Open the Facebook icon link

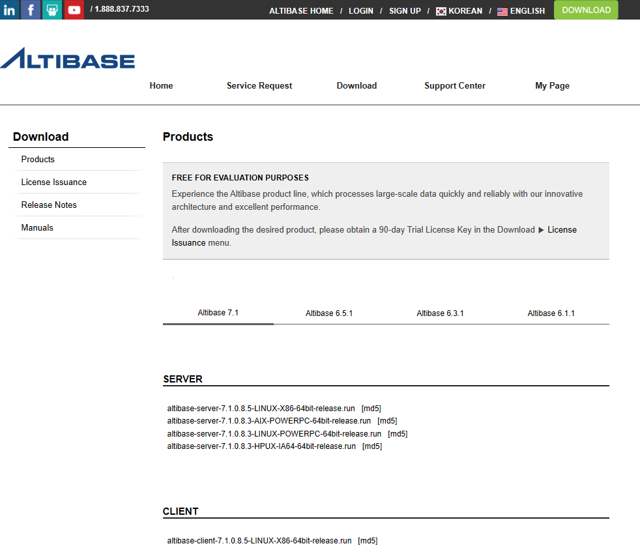coord(31,10)
